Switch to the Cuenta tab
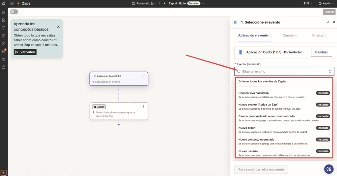 pos(290,35)
